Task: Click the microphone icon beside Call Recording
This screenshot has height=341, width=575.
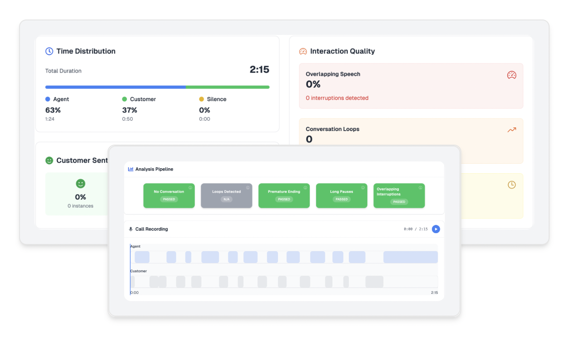Action: [x=131, y=229]
